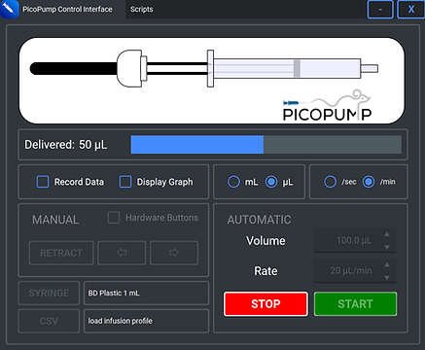The width and height of the screenshot is (425, 350).
Task: Increase Rate with the up arrow
Action: point(387,264)
